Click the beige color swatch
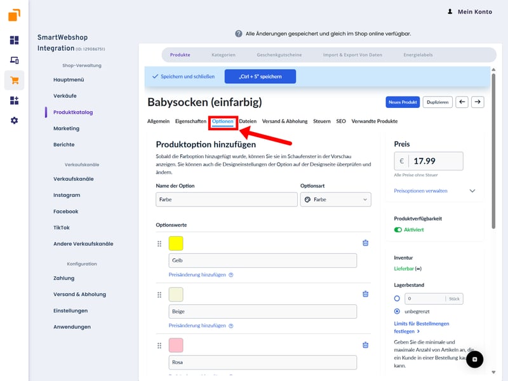Image resolution: width=508 pixels, height=381 pixels. coord(176,294)
